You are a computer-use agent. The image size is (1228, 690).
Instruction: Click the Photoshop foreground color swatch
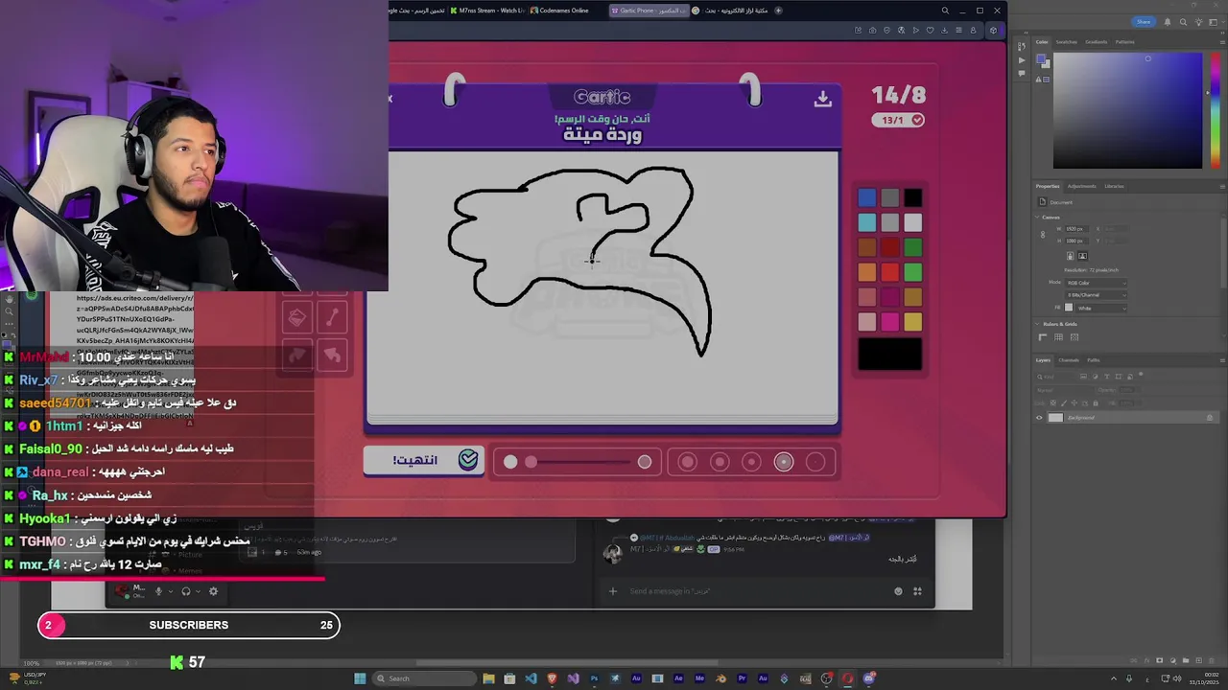[1041, 58]
